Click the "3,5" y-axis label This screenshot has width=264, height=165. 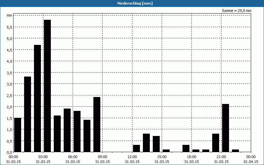click(x=9, y=73)
